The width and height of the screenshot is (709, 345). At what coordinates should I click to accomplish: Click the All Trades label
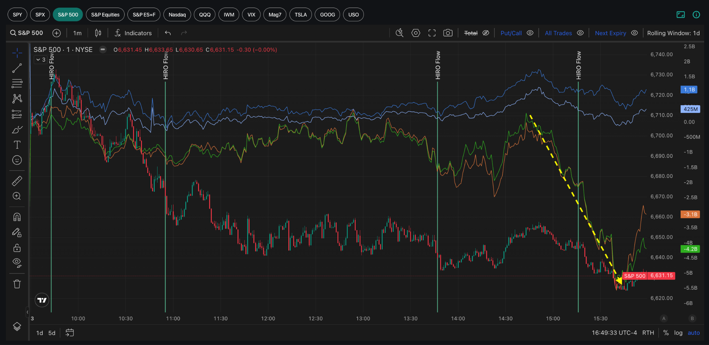click(x=558, y=33)
